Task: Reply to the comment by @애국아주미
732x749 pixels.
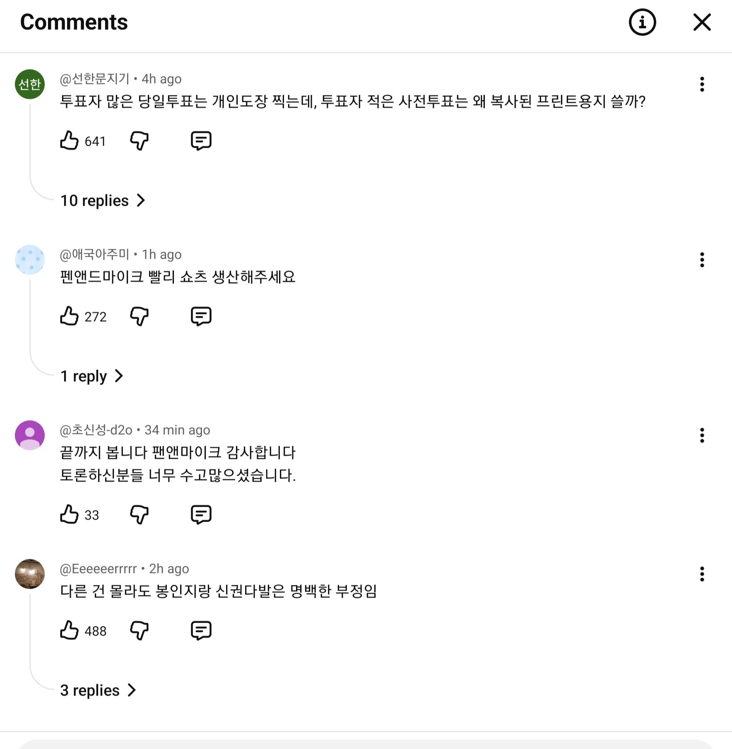Action: (201, 316)
